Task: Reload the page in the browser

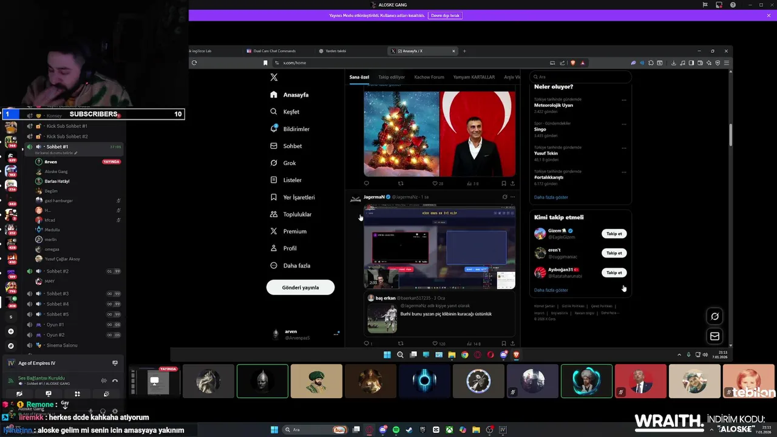Action: coord(194,63)
